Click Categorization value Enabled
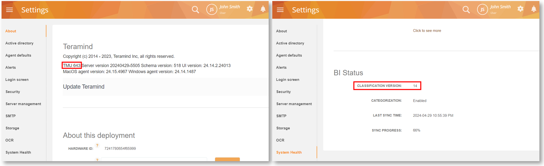The image size is (544, 166). 420,101
